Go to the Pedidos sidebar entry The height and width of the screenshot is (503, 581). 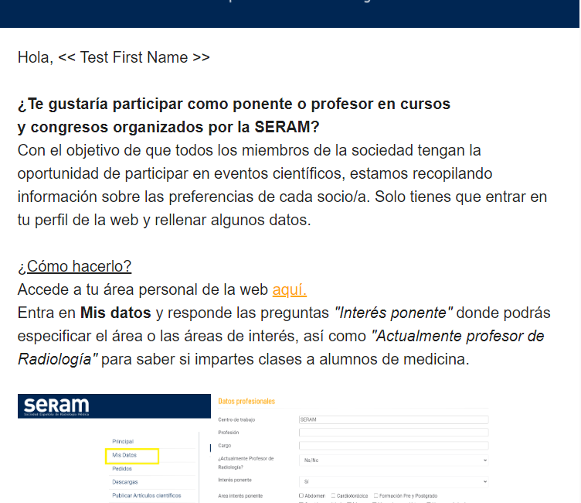click(123, 468)
